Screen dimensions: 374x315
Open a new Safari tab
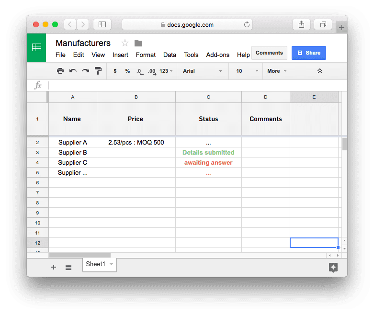(341, 27)
